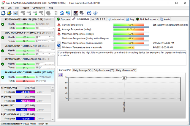Screen dimensions: 190x126
Task: Select the Daily Minimum (°C) graph tab
Action: pyautogui.click(x=126, y=70)
